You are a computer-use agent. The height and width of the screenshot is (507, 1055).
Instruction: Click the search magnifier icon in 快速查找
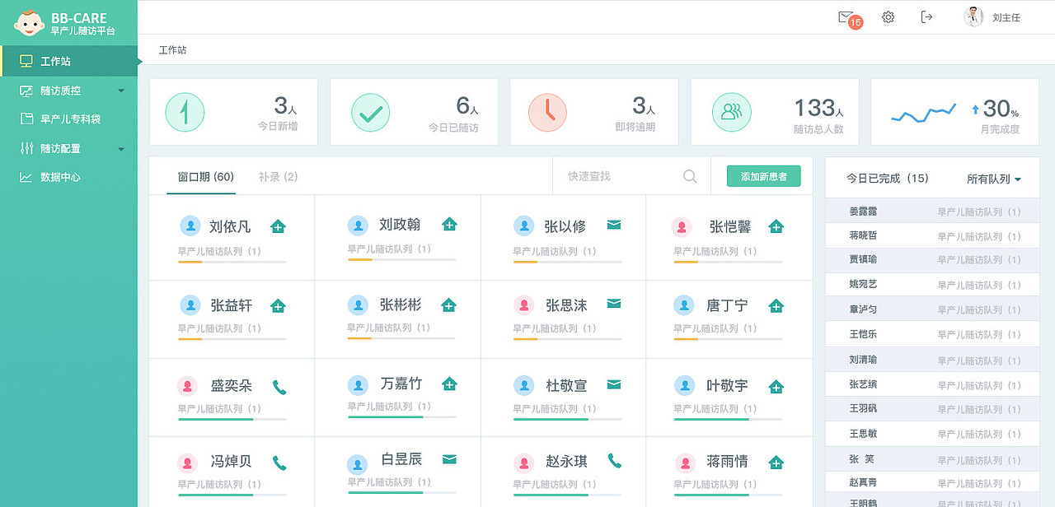click(x=689, y=175)
